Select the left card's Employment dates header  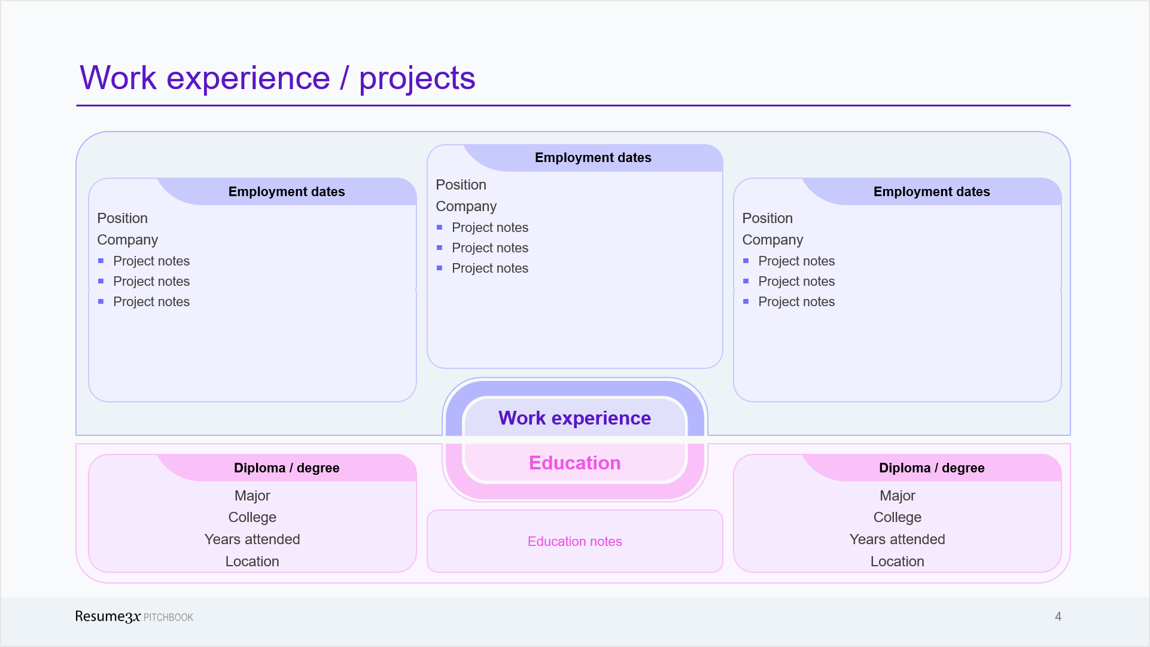click(286, 192)
